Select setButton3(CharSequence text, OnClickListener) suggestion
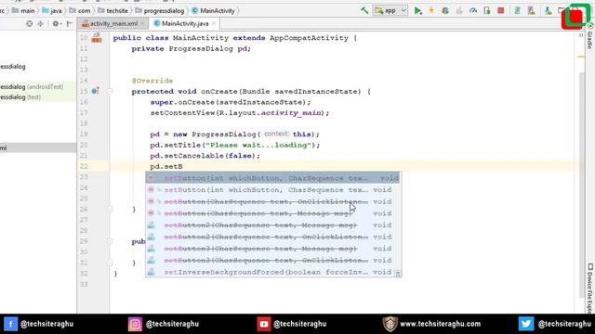Viewport: 595px width, 334px height. pos(272,260)
